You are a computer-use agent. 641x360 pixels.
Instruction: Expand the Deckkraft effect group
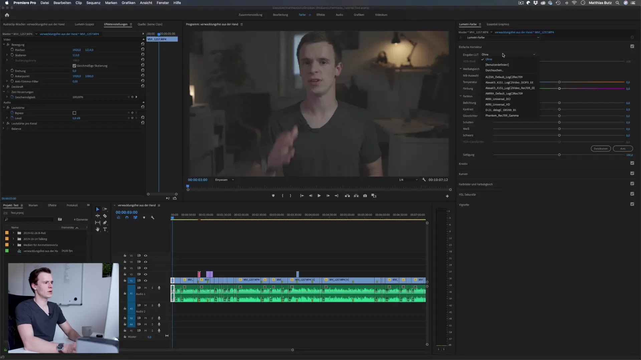pyautogui.click(x=4, y=87)
